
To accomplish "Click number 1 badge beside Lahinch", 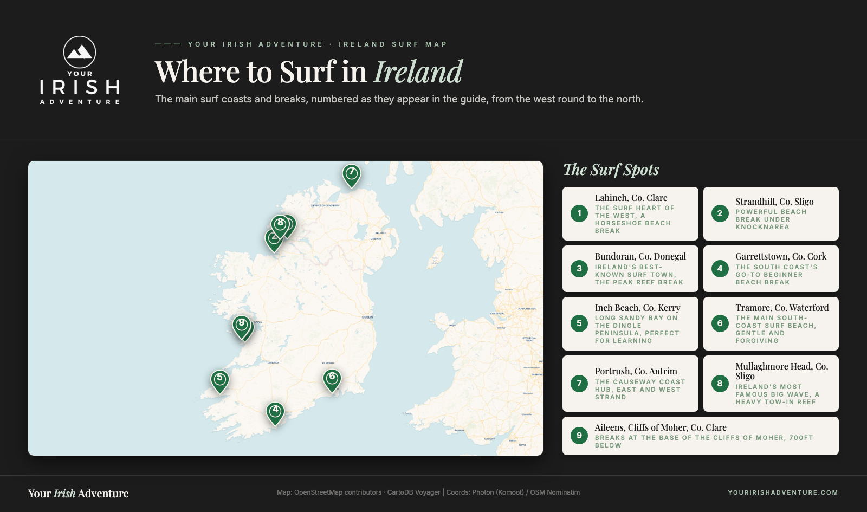I will click(579, 213).
